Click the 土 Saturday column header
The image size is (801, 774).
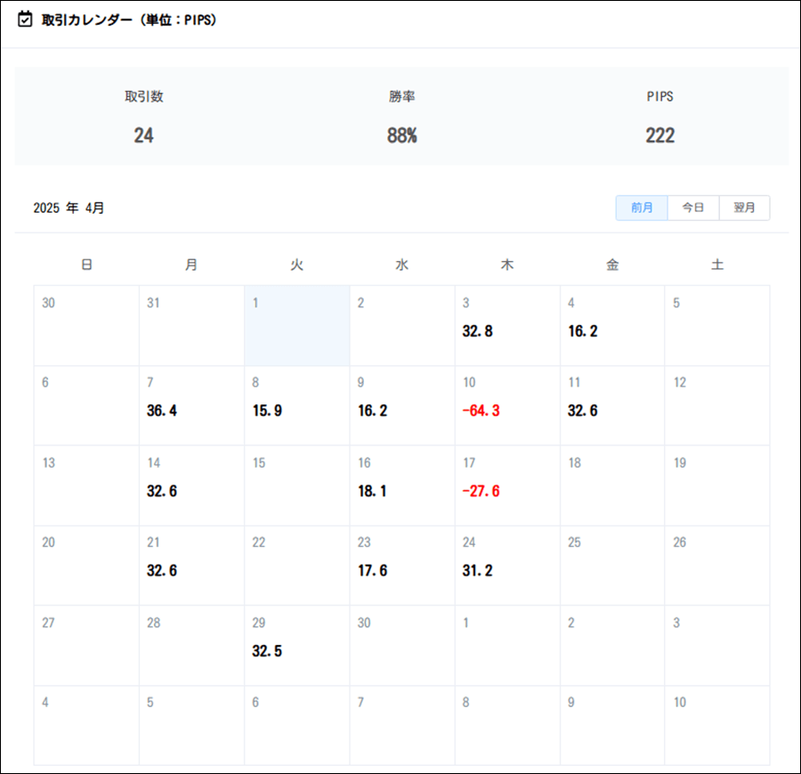pyautogui.click(x=717, y=265)
